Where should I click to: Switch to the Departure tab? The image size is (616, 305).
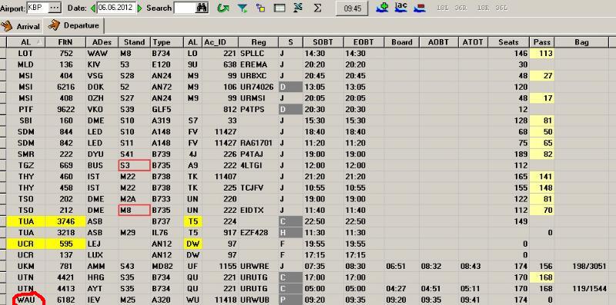[x=74, y=25]
